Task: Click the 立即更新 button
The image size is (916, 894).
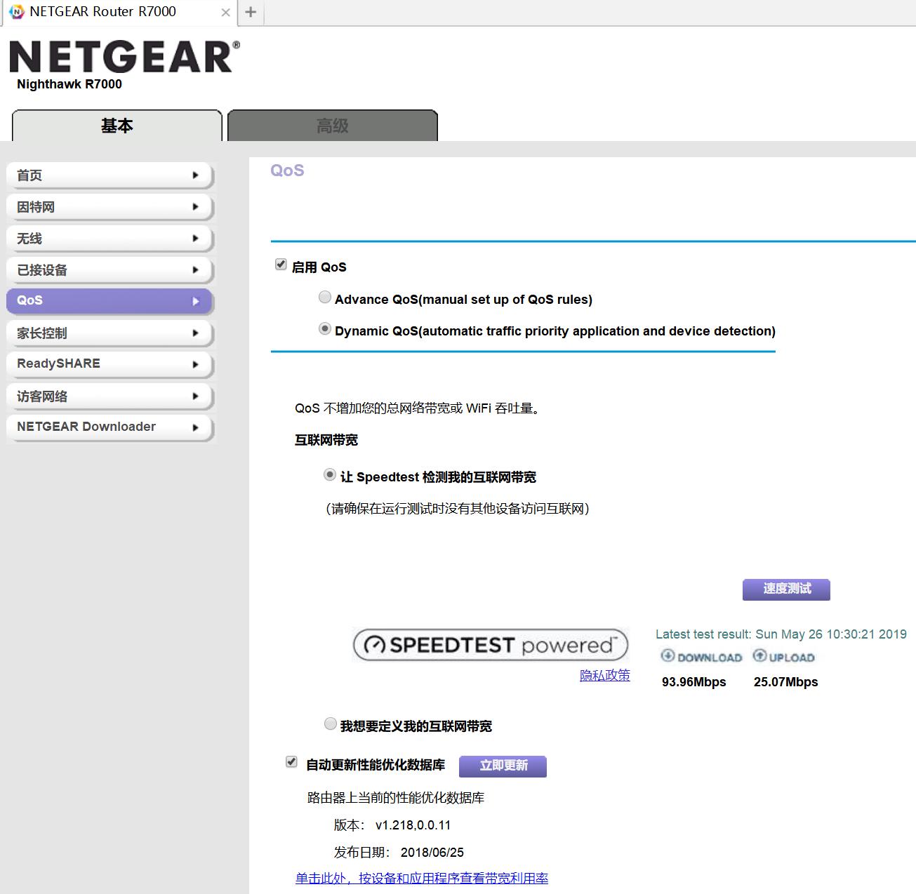Action: [503, 766]
